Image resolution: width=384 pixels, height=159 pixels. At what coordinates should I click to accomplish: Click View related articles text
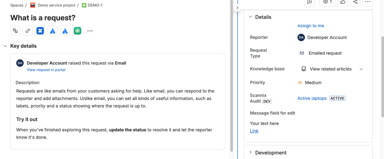(331, 69)
